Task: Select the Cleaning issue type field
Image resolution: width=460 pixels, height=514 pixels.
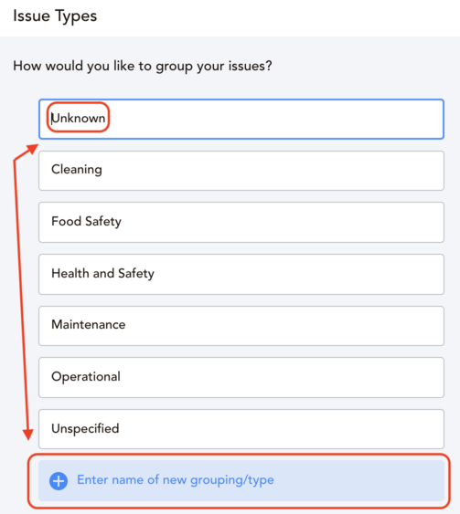Action: pos(241,171)
